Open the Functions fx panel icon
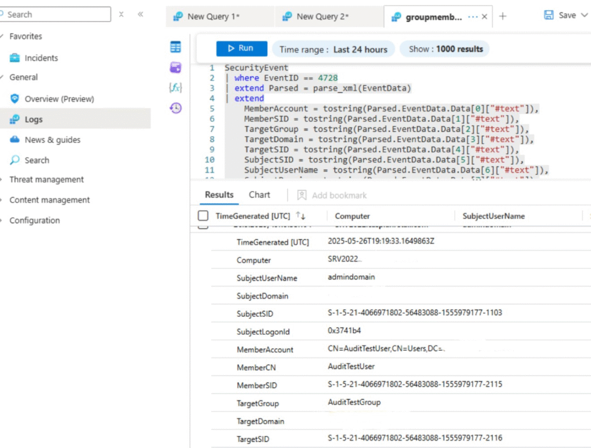The image size is (591, 448). (175, 88)
